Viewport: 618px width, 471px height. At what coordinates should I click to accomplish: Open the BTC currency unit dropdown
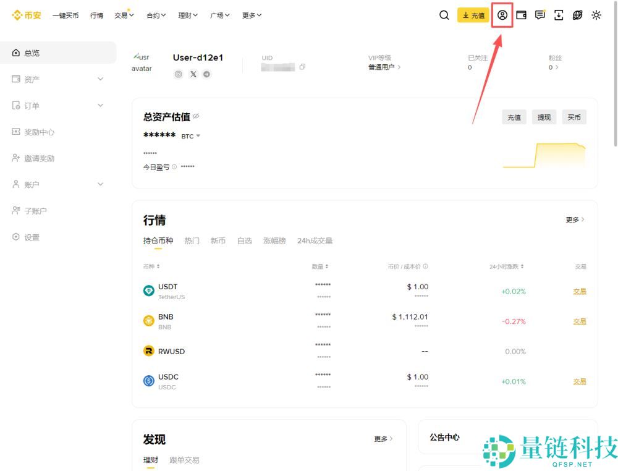coord(191,136)
